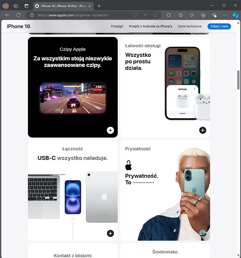241x258 pixels.
Task: Open the Split screen icon
Action: coord(181,15)
